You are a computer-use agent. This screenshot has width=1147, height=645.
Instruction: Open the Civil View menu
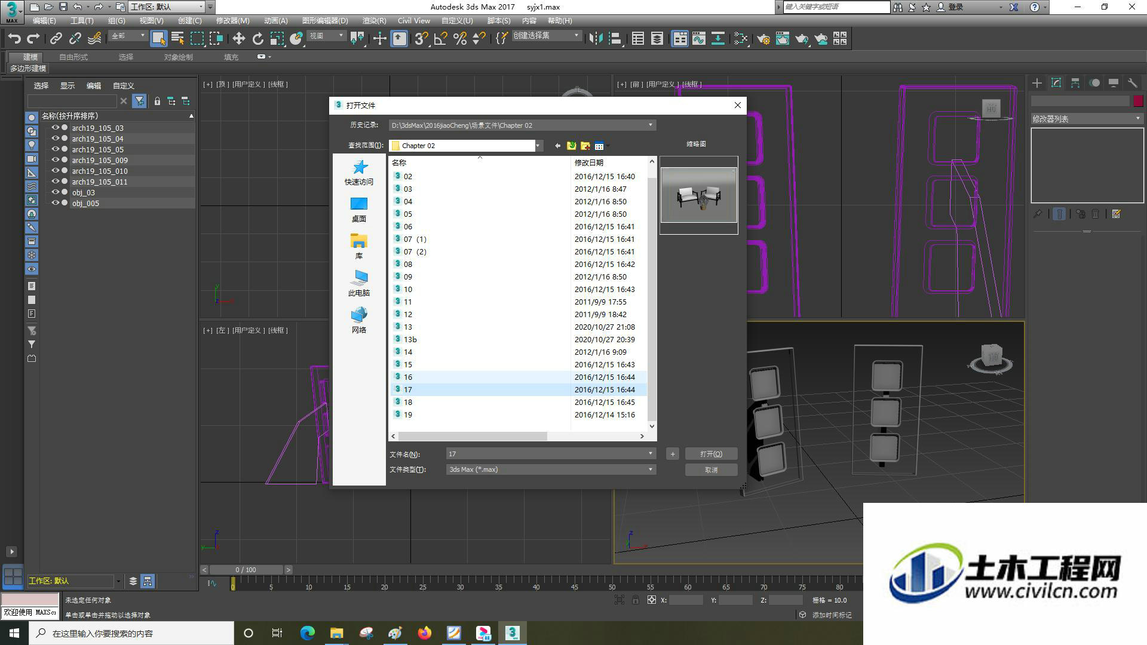tap(413, 20)
